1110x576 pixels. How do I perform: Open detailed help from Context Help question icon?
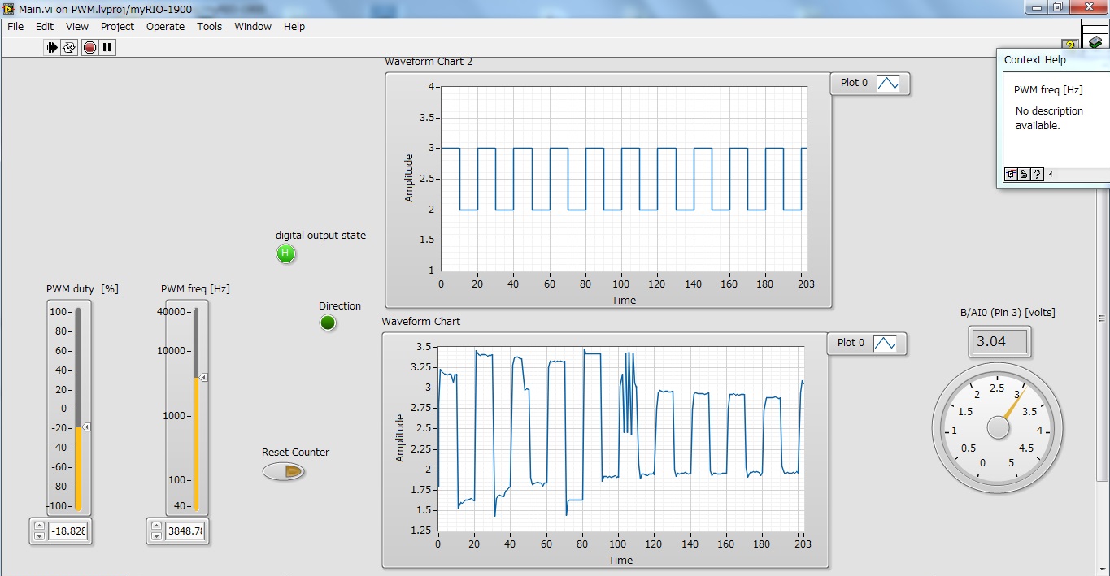click(1037, 174)
